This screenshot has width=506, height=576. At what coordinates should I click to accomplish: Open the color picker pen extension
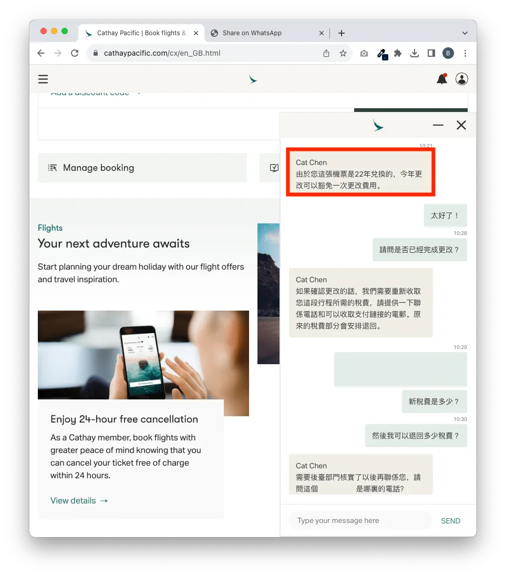382,54
